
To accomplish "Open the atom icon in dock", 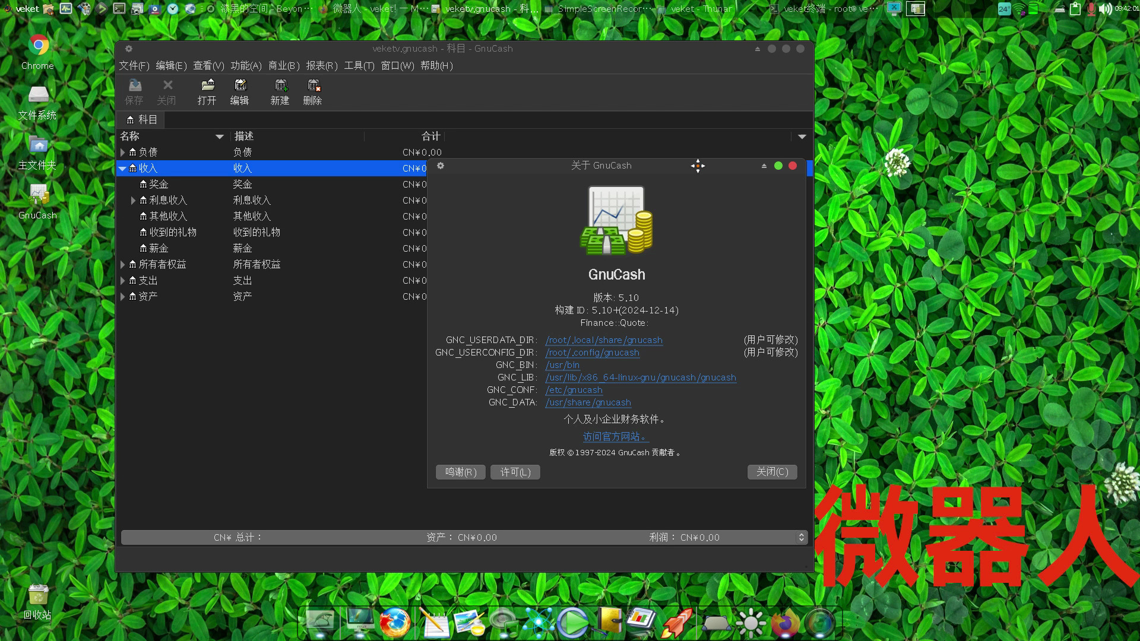I will pos(539,623).
